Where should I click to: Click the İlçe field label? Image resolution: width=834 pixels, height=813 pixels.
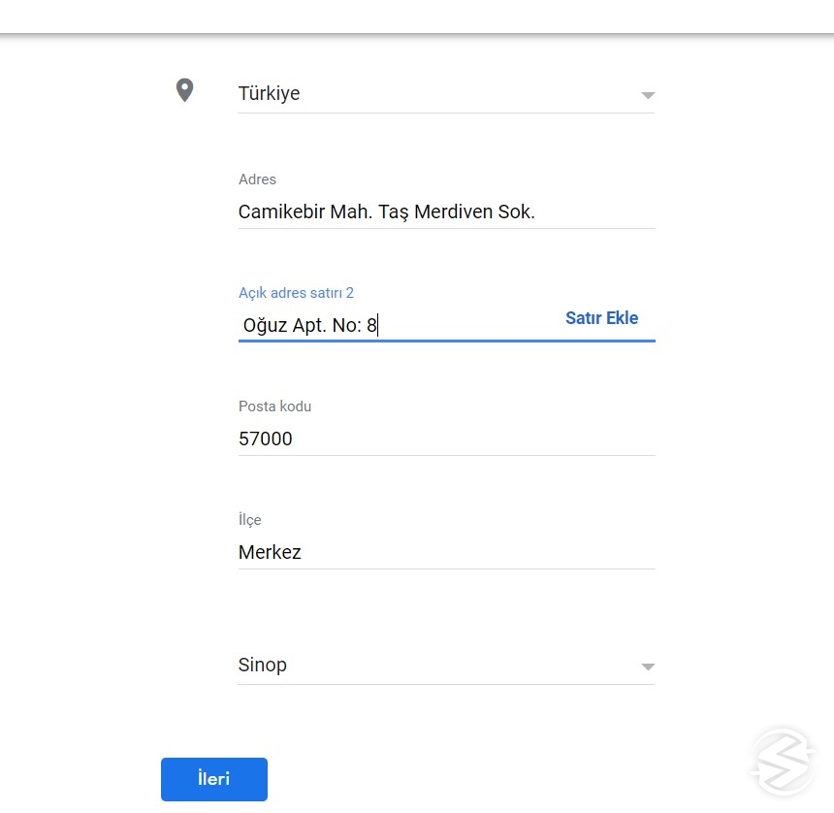point(249,520)
